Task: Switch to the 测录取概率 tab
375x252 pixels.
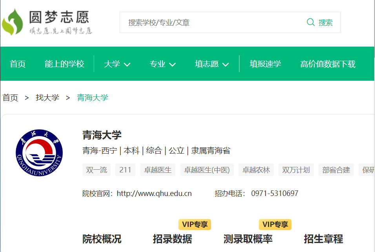Action: [x=248, y=239]
